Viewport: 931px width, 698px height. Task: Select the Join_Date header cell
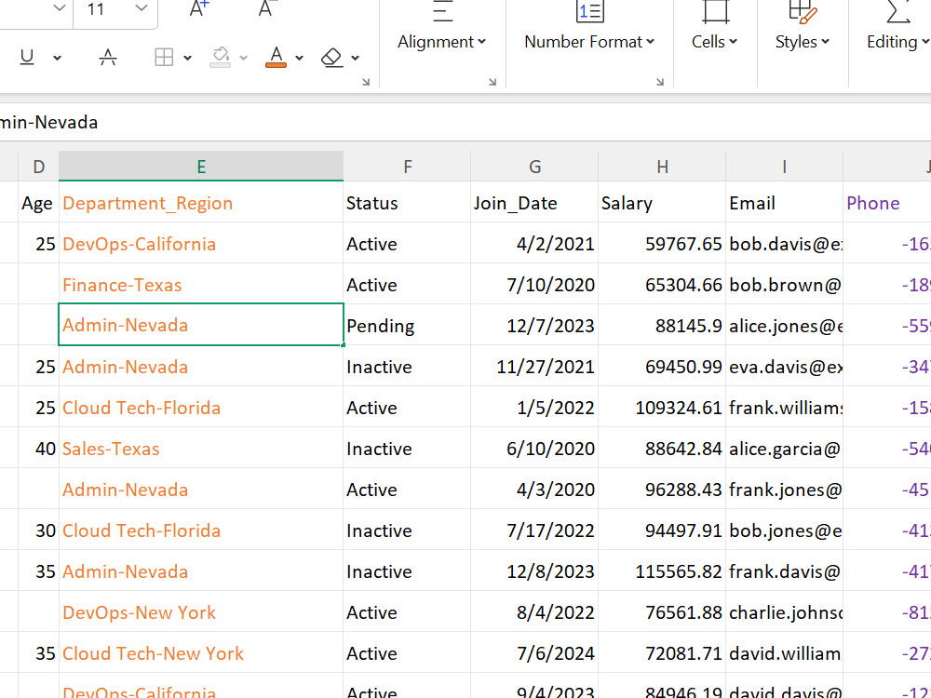[535, 202]
